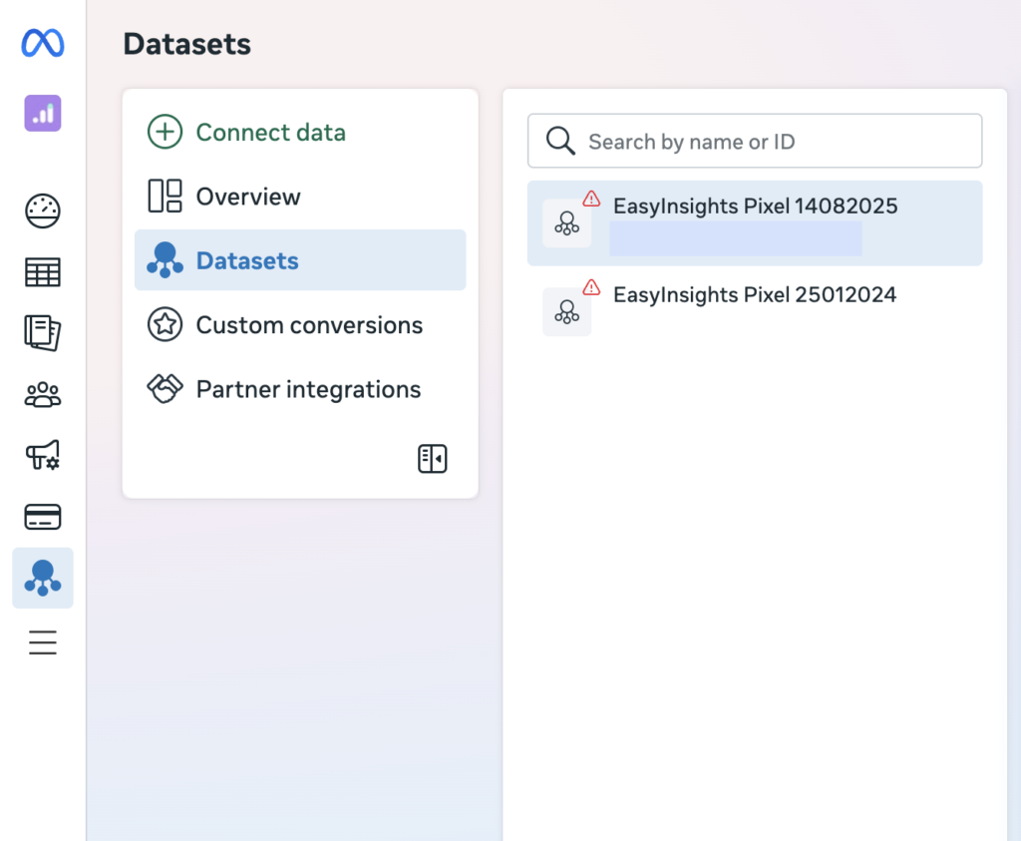Click Connect data
1021x841 pixels.
tap(270, 132)
